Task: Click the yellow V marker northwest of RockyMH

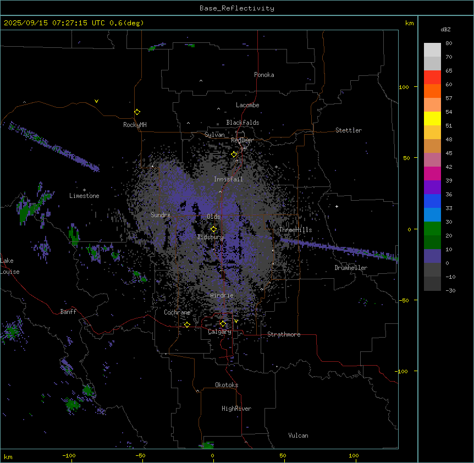Action: pyautogui.click(x=96, y=101)
